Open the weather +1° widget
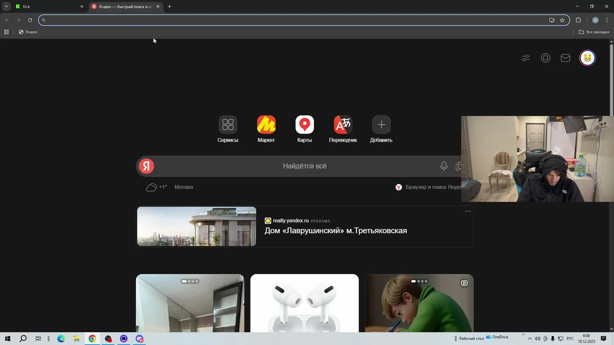 (157, 187)
